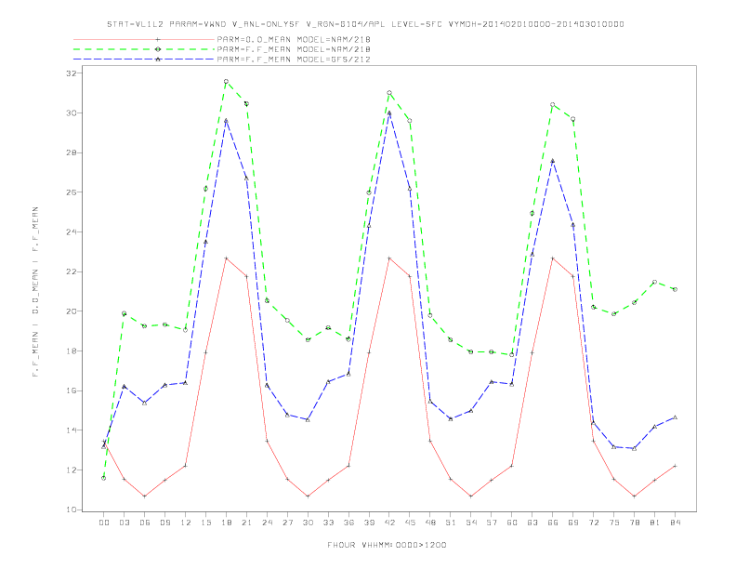Click x-axis forecast hour label 66
The height and width of the screenshot is (569, 736).
point(553,523)
